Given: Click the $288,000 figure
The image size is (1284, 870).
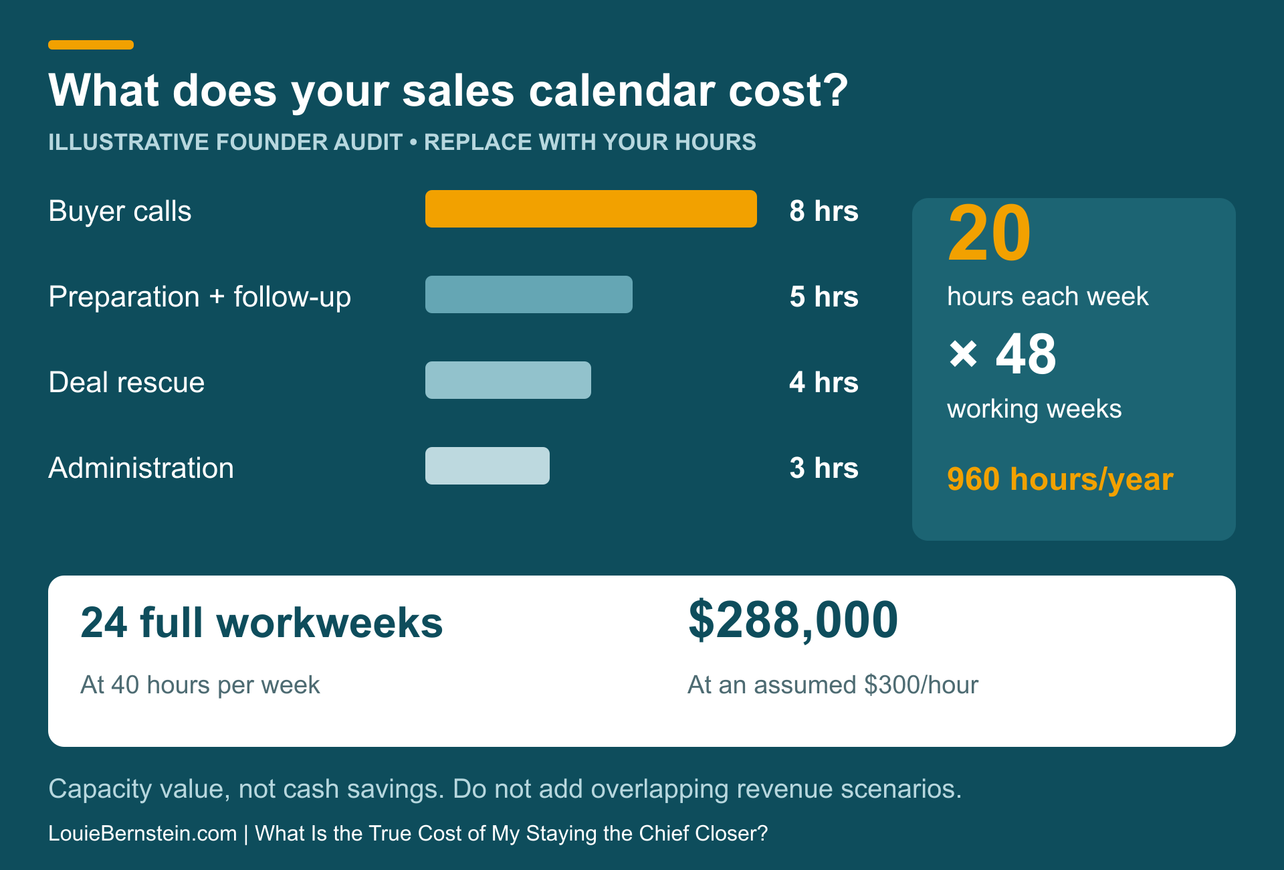Looking at the screenshot, I should [x=793, y=620].
